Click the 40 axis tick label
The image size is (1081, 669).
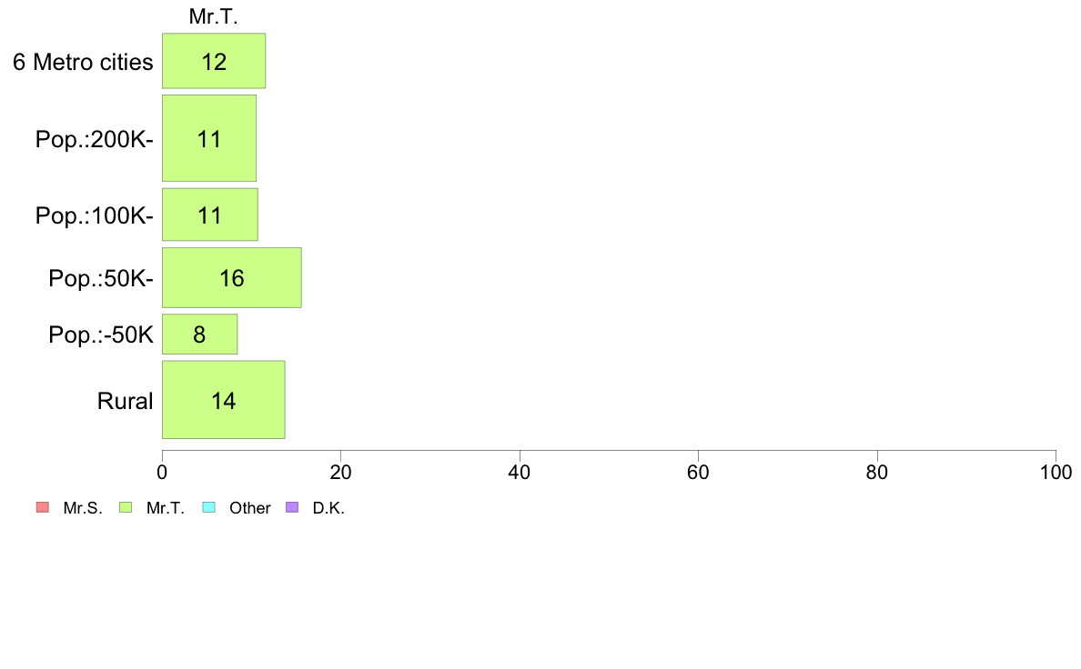(x=520, y=472)
